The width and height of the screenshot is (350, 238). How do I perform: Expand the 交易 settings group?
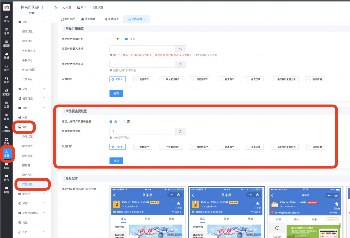tap(31, 89)
